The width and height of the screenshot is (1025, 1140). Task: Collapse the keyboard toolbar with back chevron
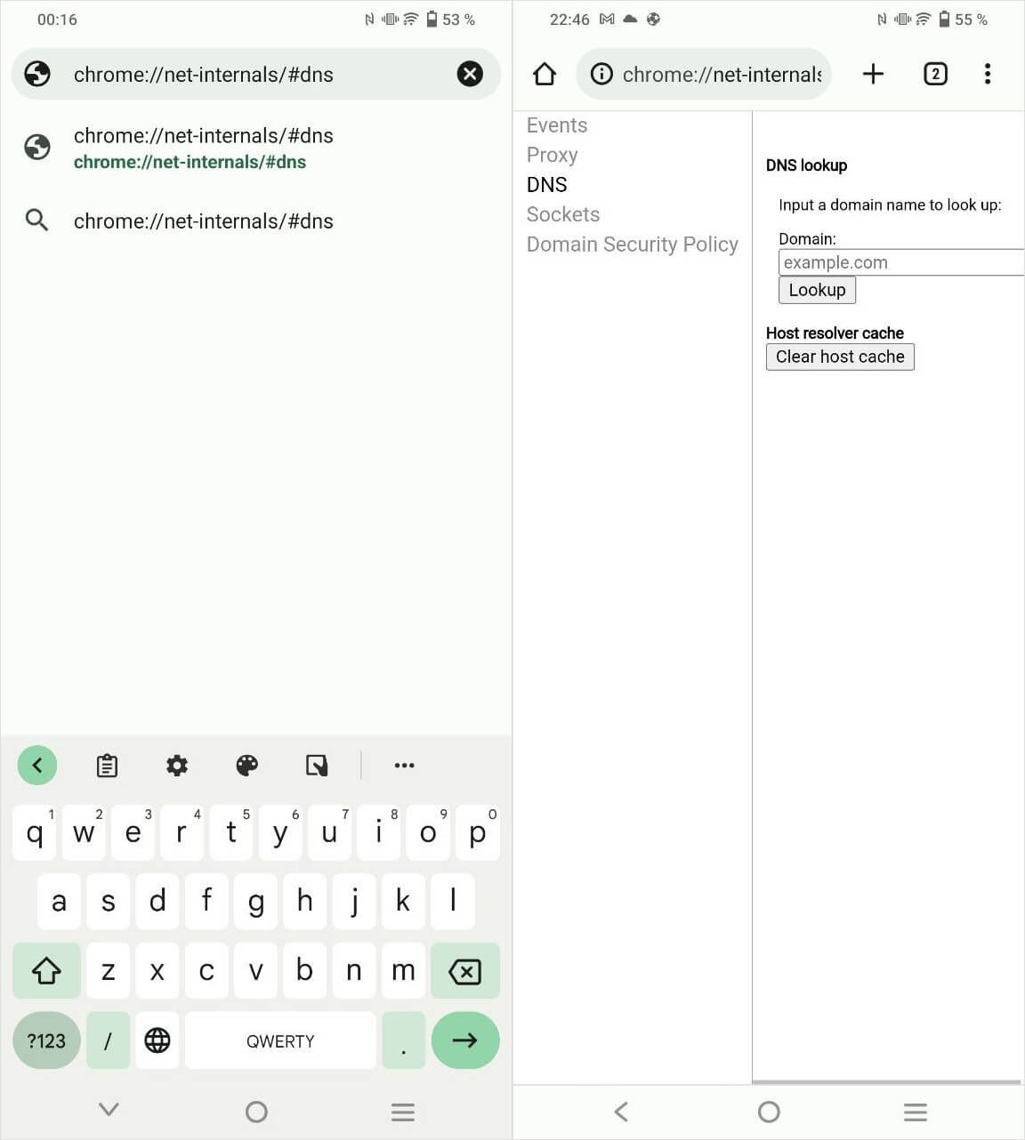[37, 765]
